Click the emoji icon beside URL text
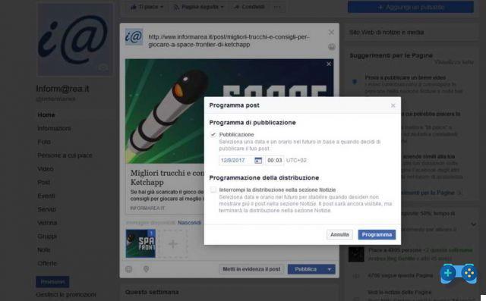The height and width of the screenshot is (301, 486). (x=331, y=47)
